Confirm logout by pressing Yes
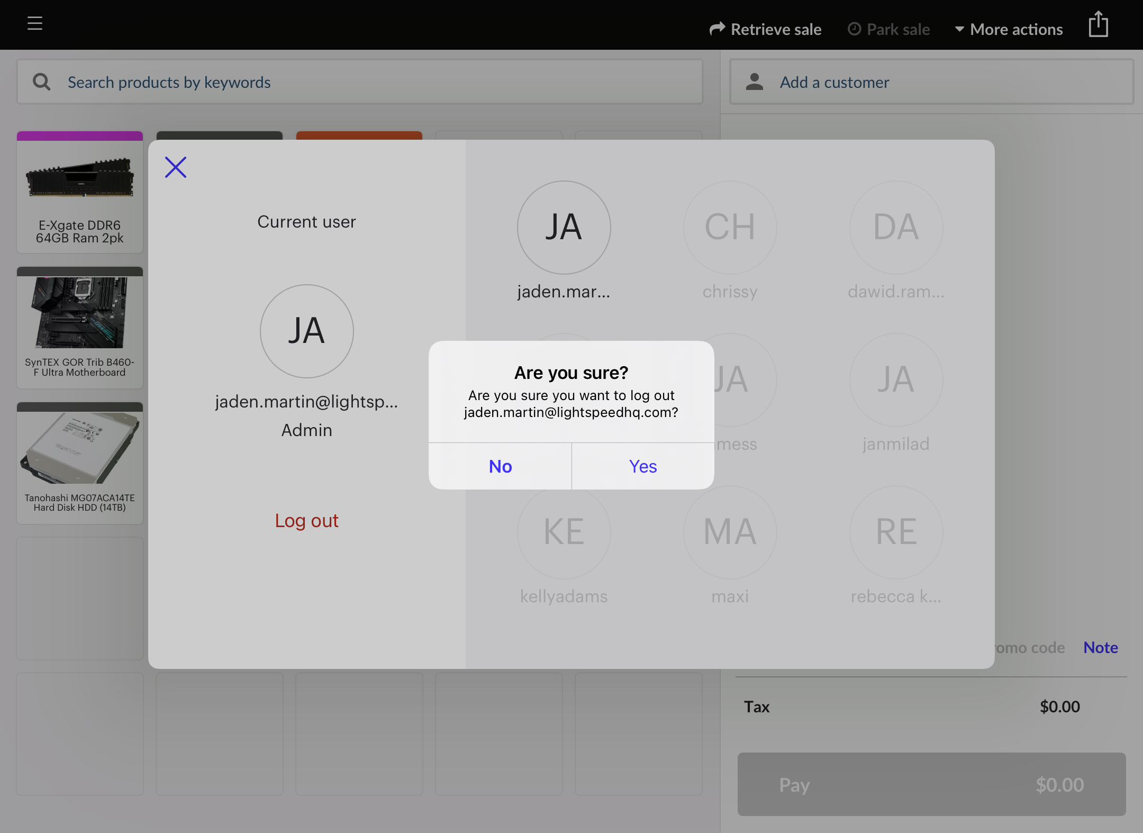 click(643, 466)
